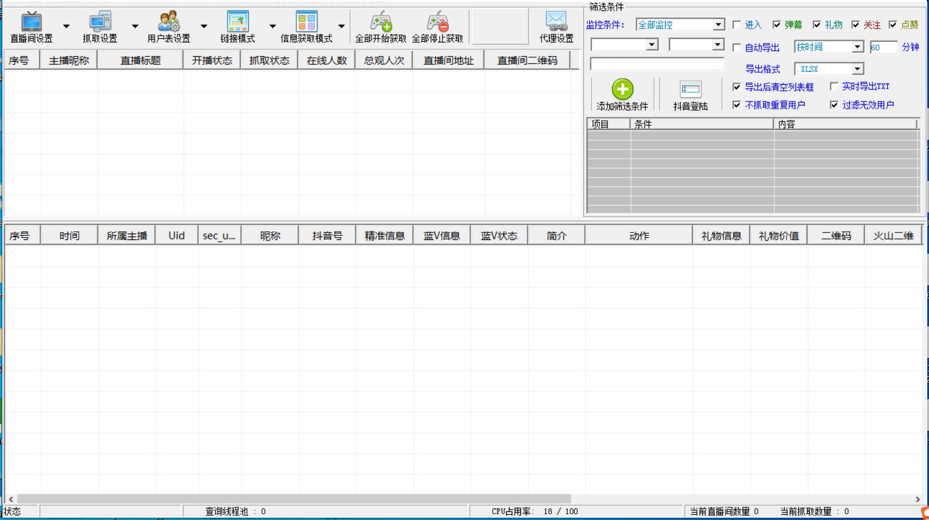Expand the 抓取设置 dropdown arrow
The width and height of the screenshot is (929, 520).
tap(135, 26)
